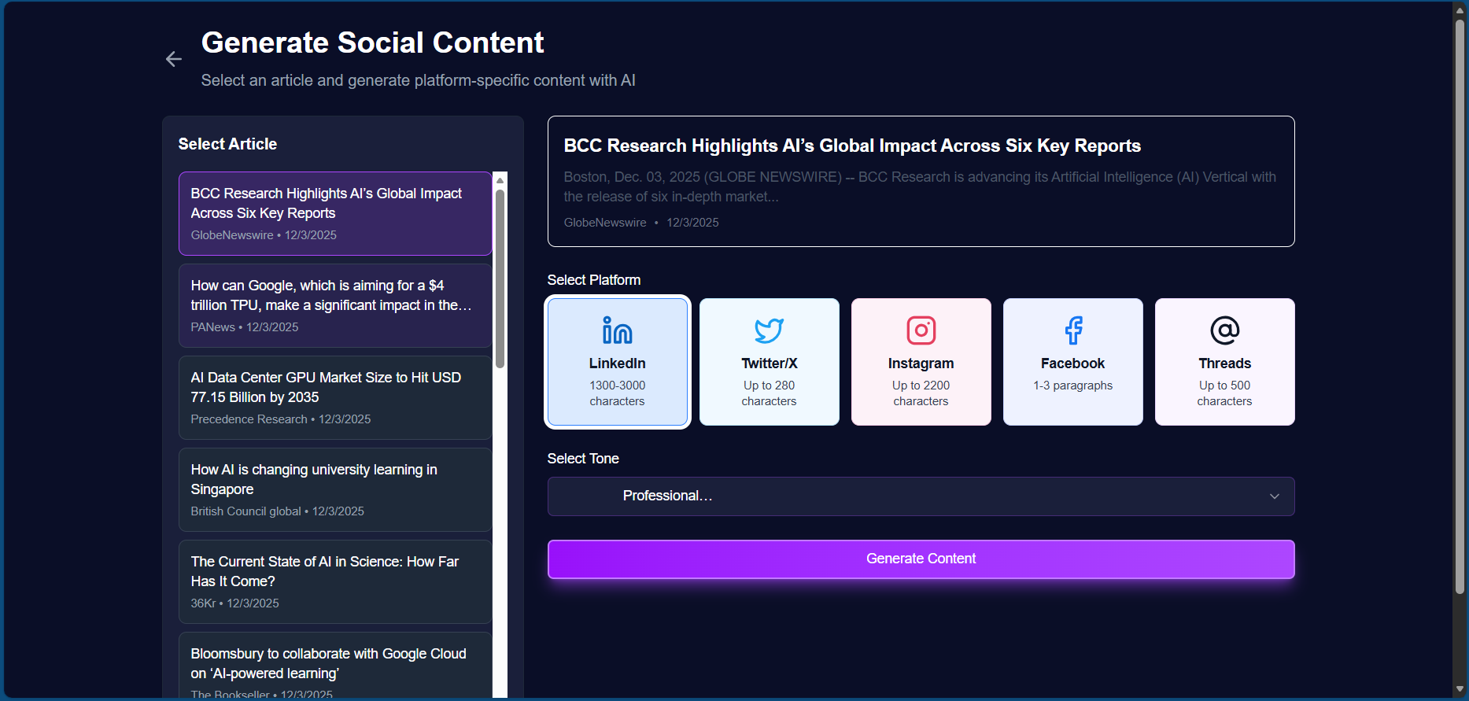Open the Select Tone dropdown

[921, 496]
